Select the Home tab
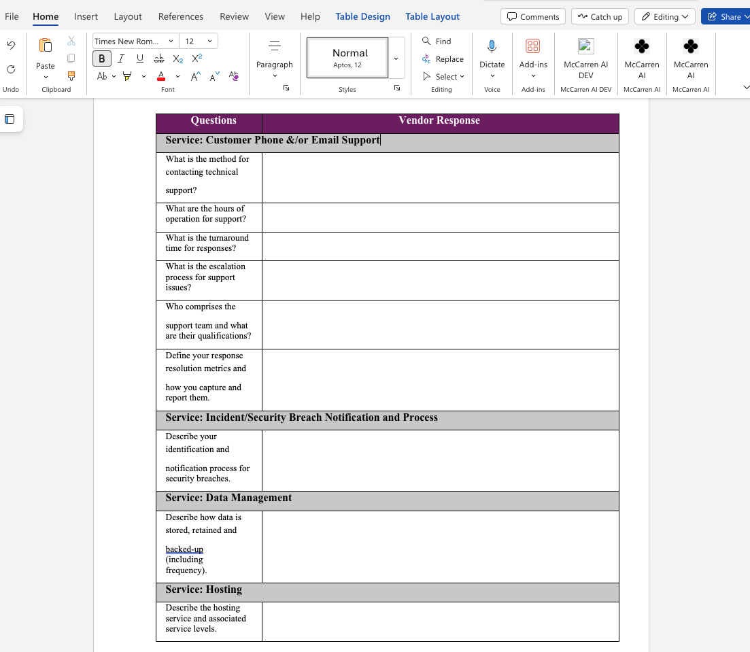 click(46, 17)
